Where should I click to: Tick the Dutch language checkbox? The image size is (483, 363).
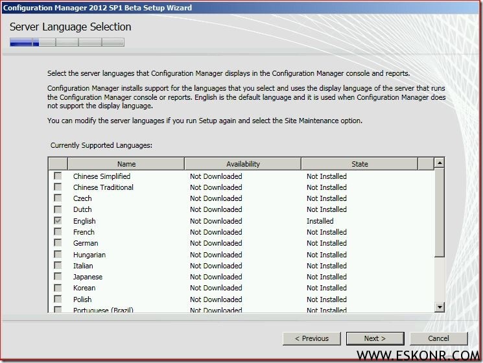58,209
